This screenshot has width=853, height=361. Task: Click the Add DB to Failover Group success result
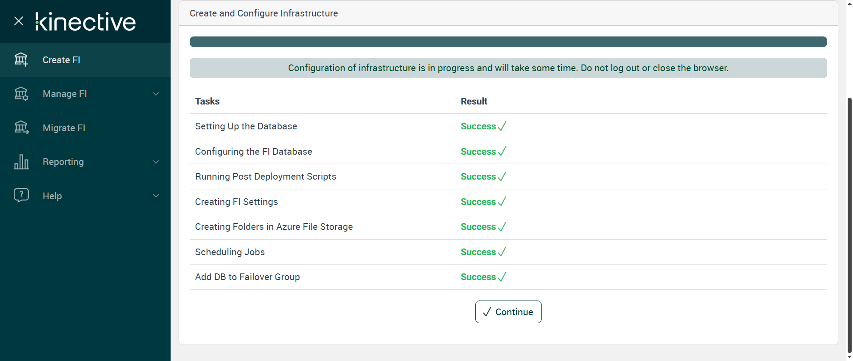pos(478,277)
